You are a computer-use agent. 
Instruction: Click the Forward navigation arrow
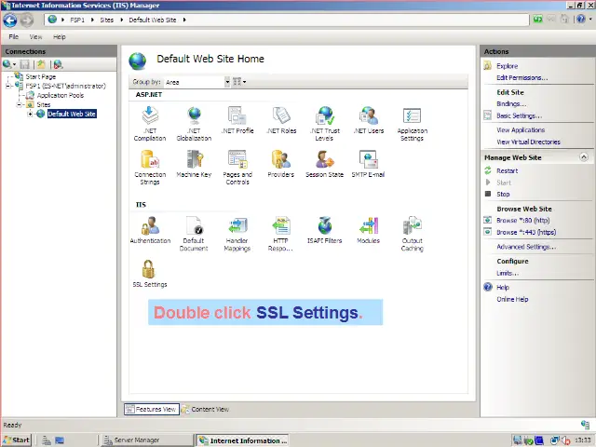pyautogui.click(x=27, y=20)
